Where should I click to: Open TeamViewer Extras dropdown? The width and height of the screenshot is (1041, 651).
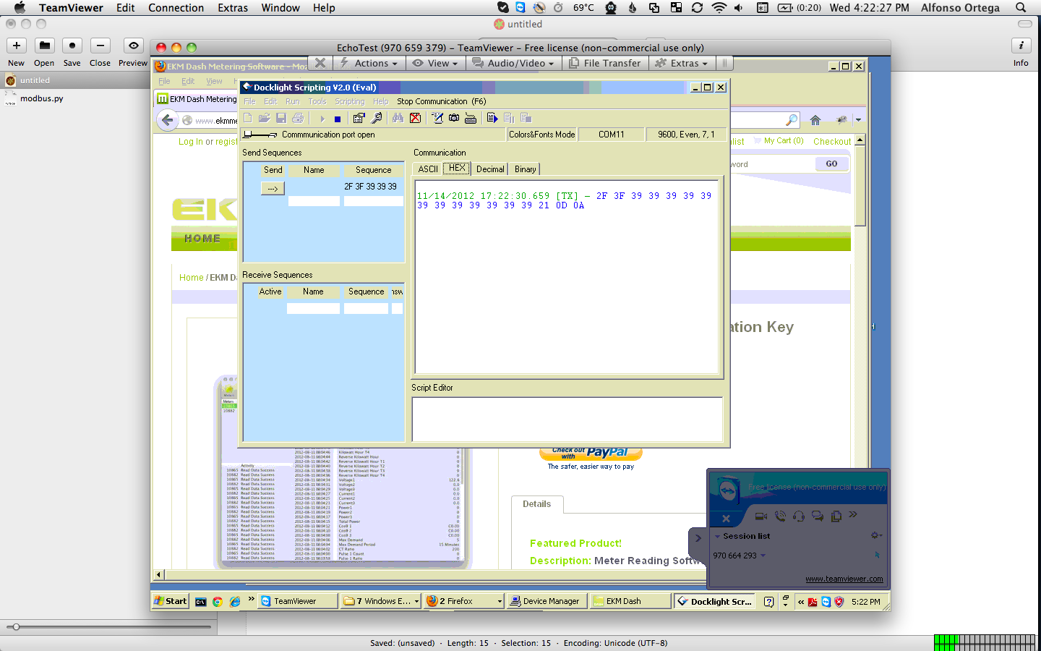681,63
